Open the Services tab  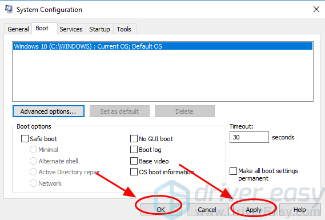coord(71,29)
